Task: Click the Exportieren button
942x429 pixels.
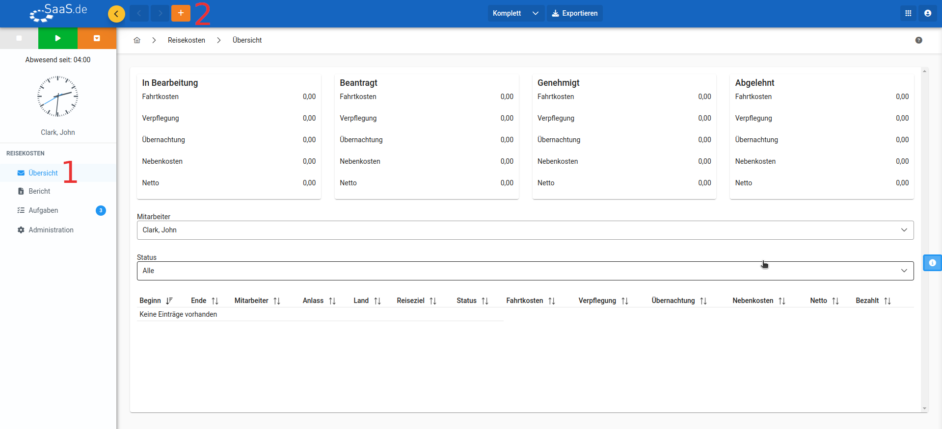Action: pos(575,13)
